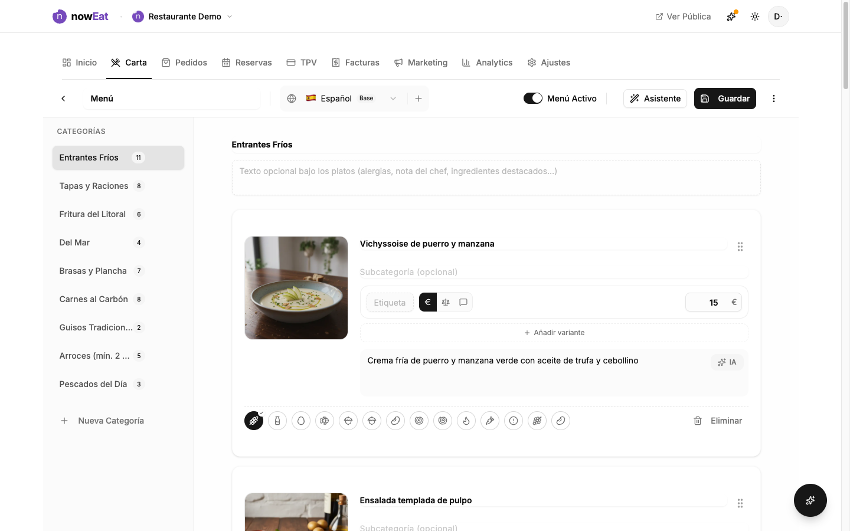Screen dimensions: 850x531
Task: Toggle the milk bottle allergen icon
Action: (277, 421)
